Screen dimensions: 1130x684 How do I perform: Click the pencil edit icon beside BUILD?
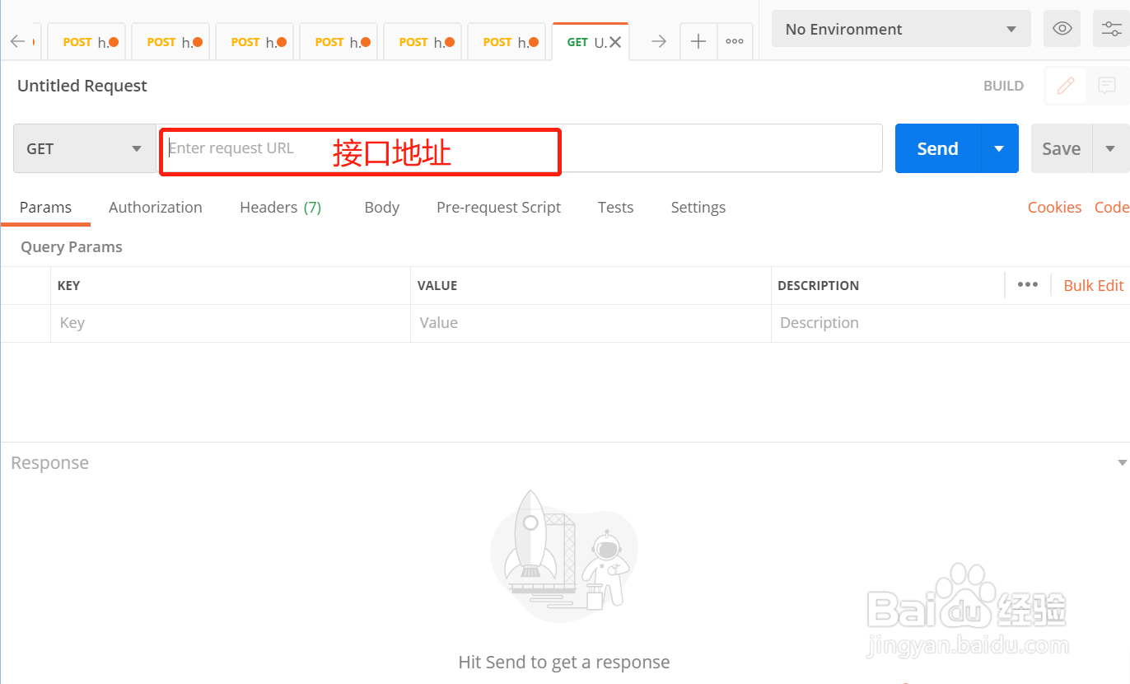pyautogui.click(x=1066, y=86)
